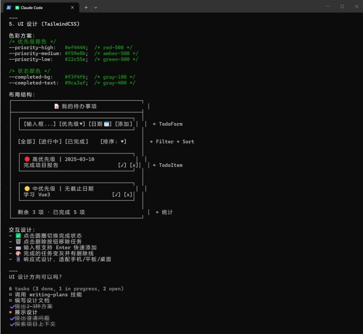Select the [已完成] filter

pos(76,141)
